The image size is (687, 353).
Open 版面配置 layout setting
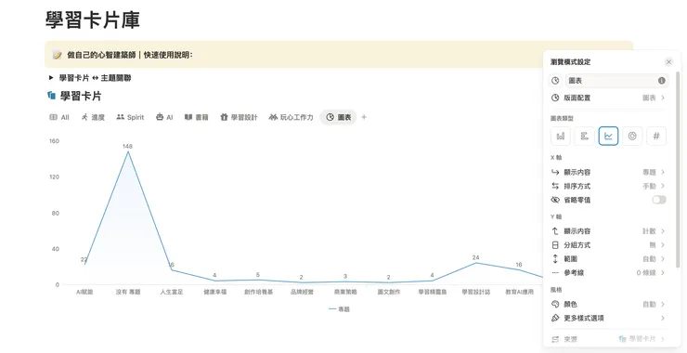pyautogui.click(x=608, y=98)
